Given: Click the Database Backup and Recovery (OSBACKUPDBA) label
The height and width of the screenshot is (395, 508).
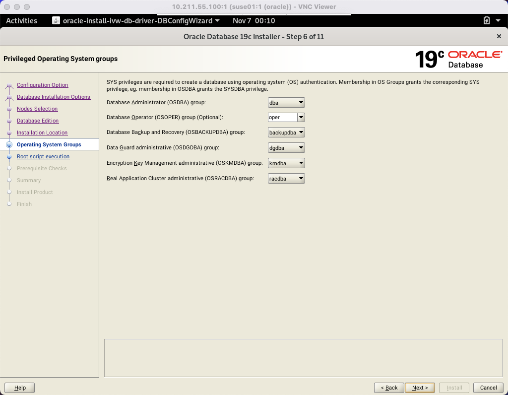Looking at the screenshot, I should [176, 132].
